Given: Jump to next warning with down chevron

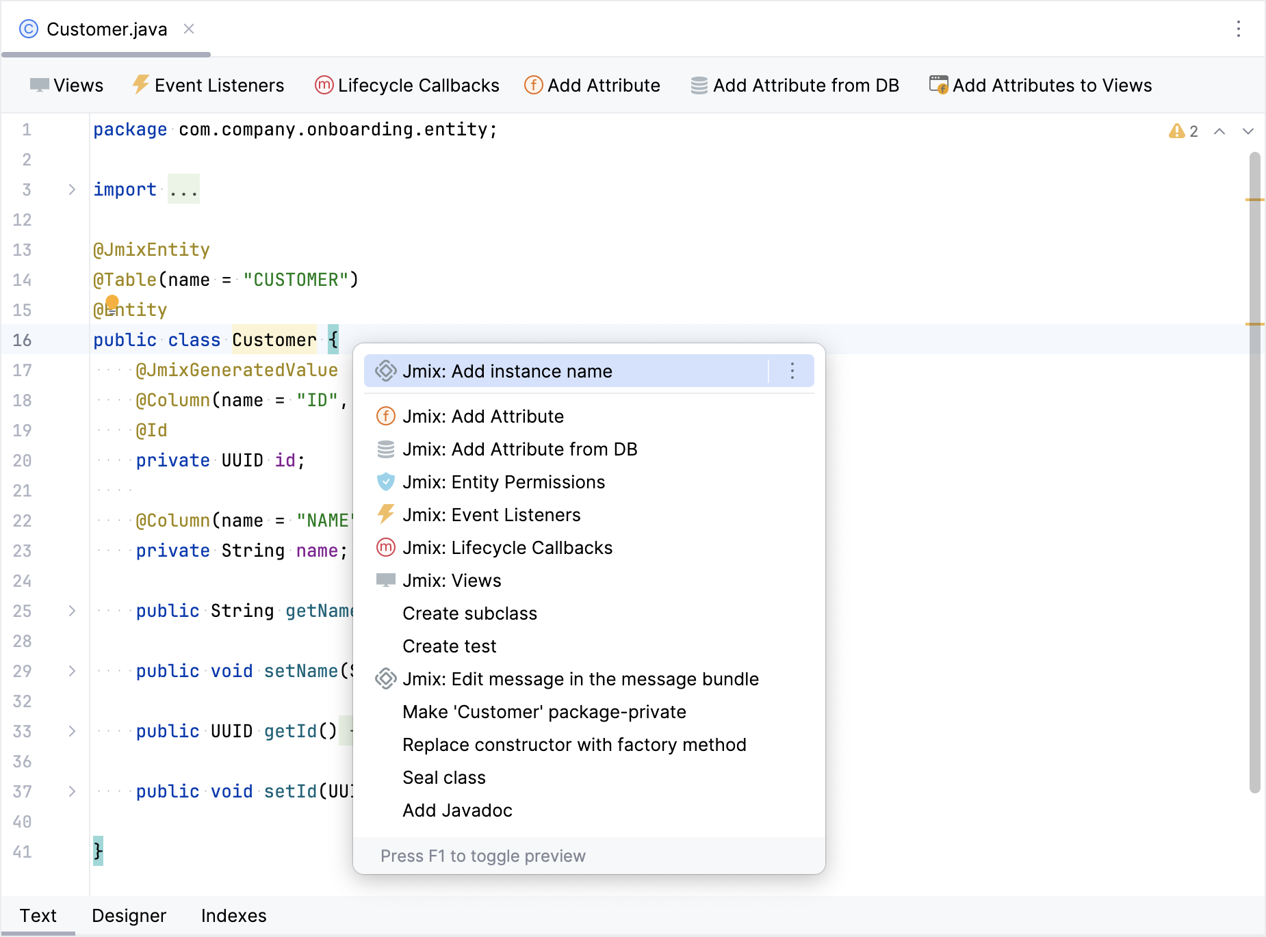Looking at the screenshot, I should 1248,131.
